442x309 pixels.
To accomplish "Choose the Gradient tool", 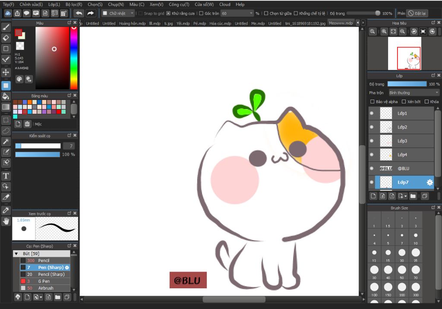I will coord(6,107).
